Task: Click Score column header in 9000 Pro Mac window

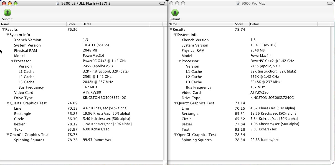Action: click(242, 24)
